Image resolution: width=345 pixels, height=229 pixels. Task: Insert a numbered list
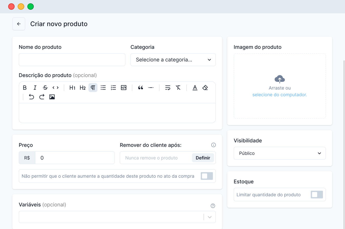[114, 88]
